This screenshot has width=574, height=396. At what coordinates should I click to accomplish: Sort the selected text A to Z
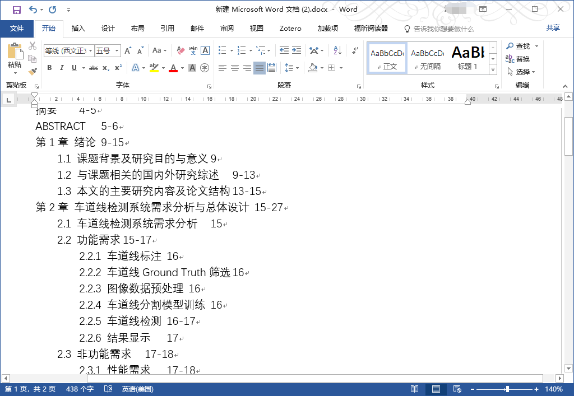(337, 50)
